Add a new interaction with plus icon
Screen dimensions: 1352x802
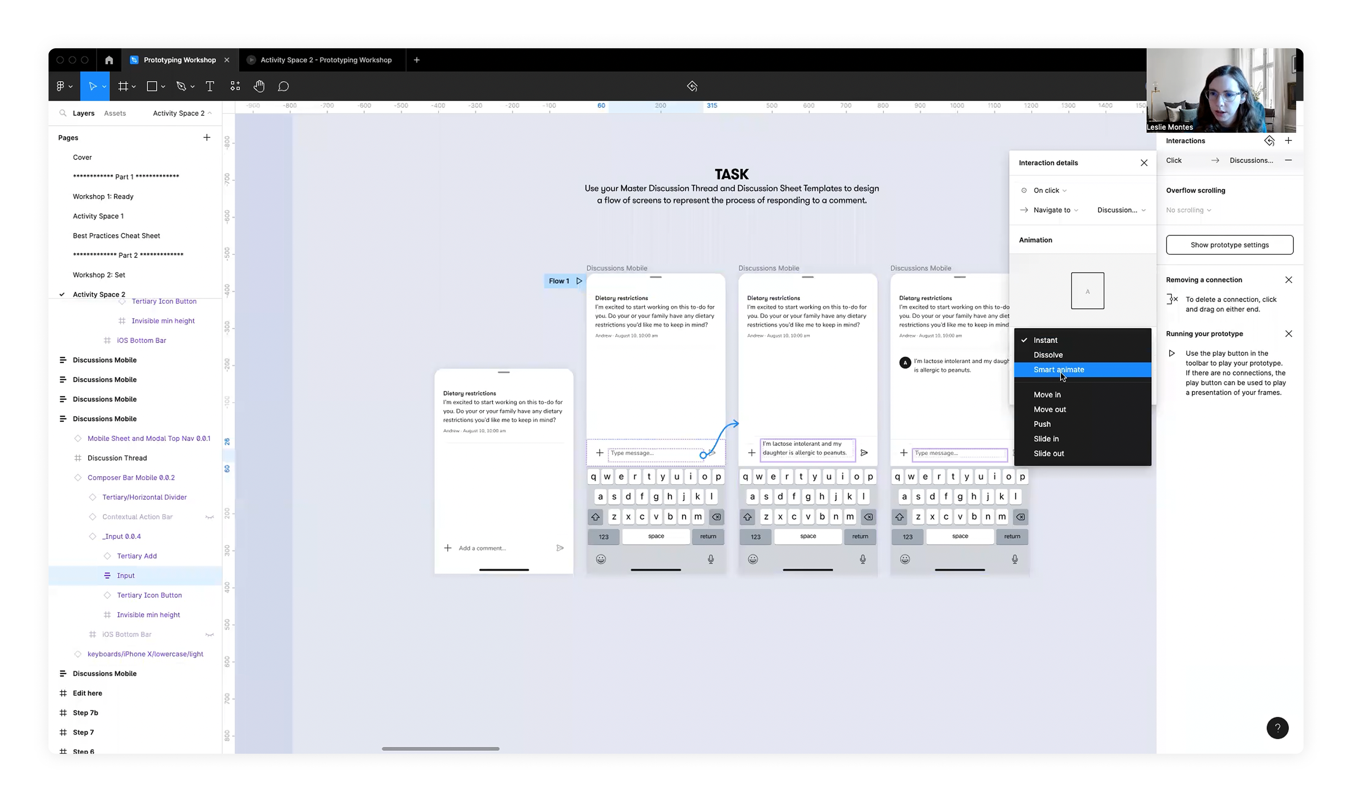coord(1288,141)
